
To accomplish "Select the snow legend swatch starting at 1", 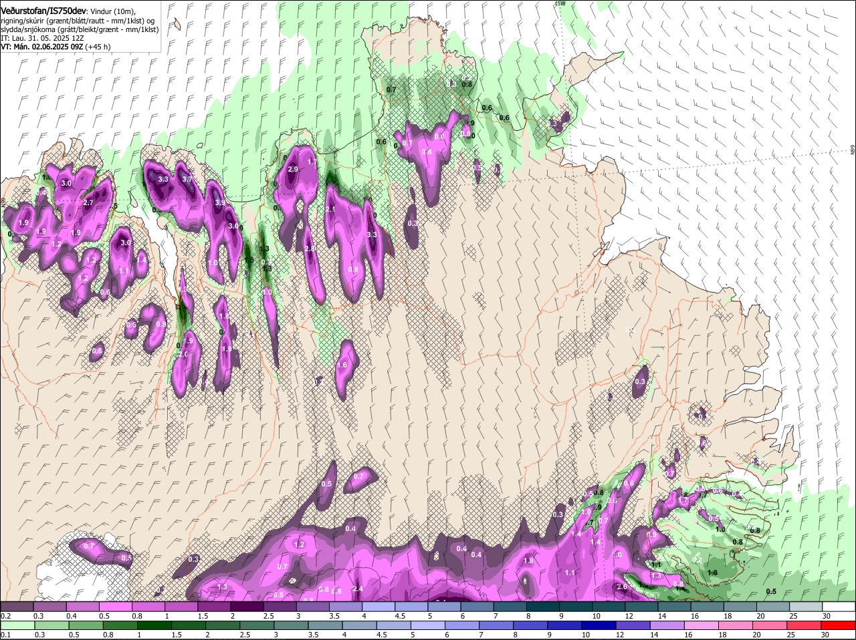I will pyautogui.click(x=181, y=606).
